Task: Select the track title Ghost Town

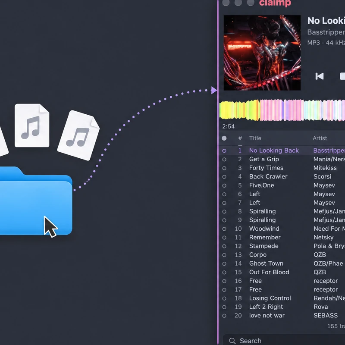Action: [266, 263]
